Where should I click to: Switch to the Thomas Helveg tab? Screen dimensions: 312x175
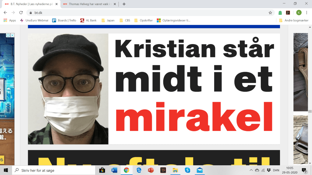[x=87, y=4]
